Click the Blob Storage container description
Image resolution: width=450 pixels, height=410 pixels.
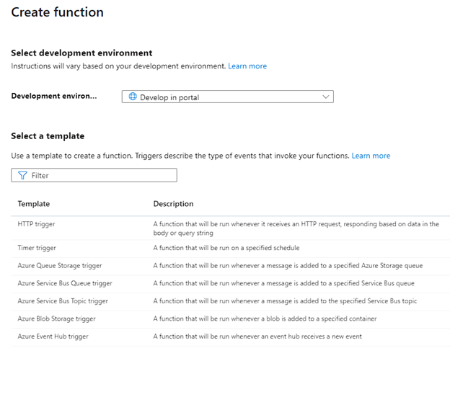(x=265, y=318)
